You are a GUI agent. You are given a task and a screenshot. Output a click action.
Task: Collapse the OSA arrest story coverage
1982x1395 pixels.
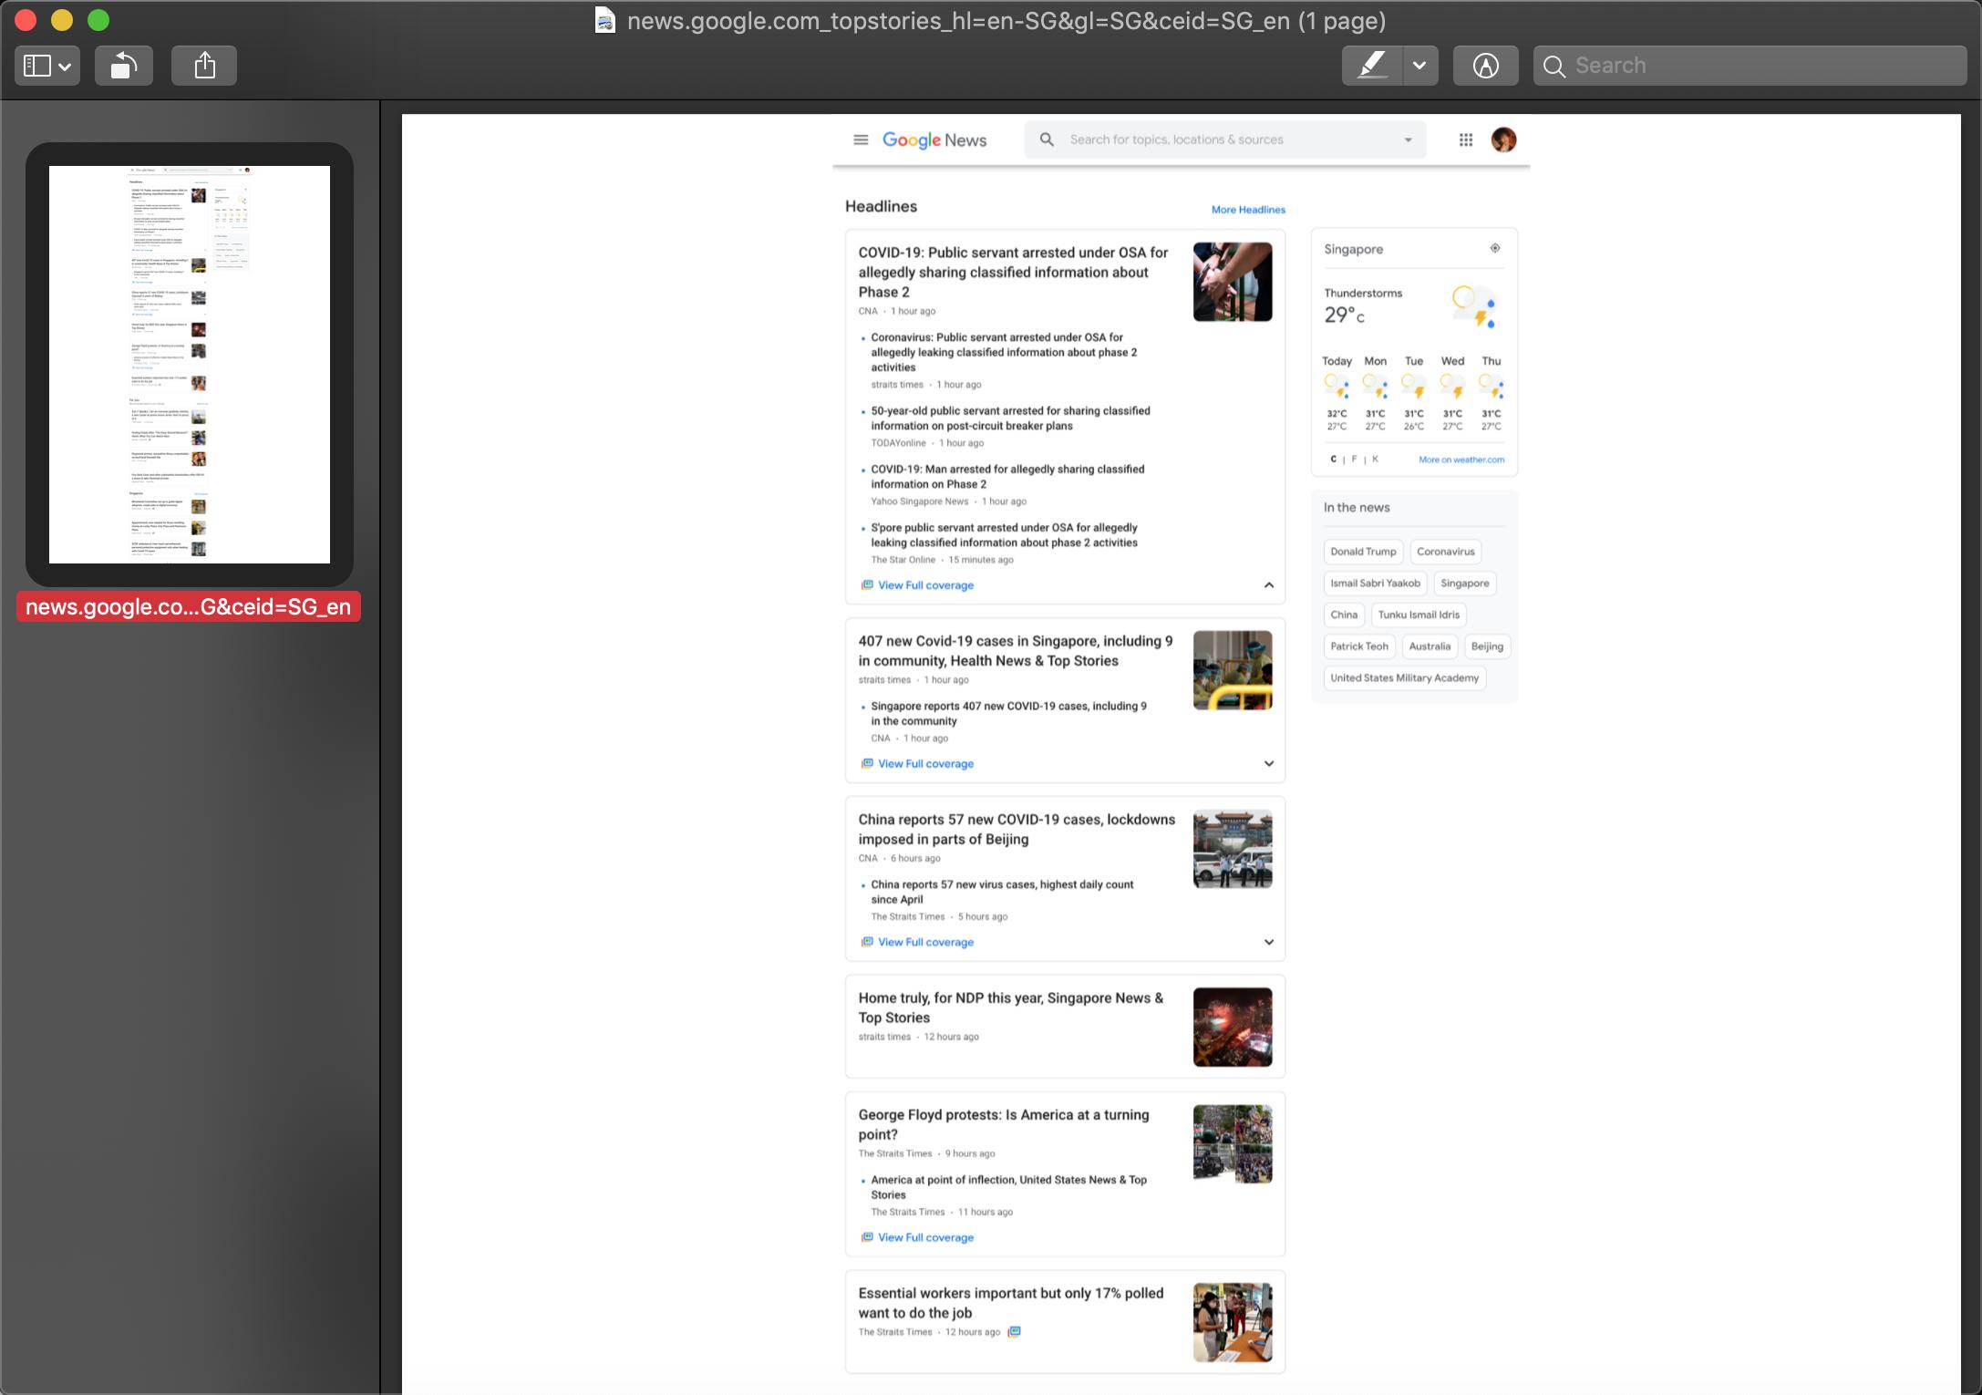[x=1268, y=585]
